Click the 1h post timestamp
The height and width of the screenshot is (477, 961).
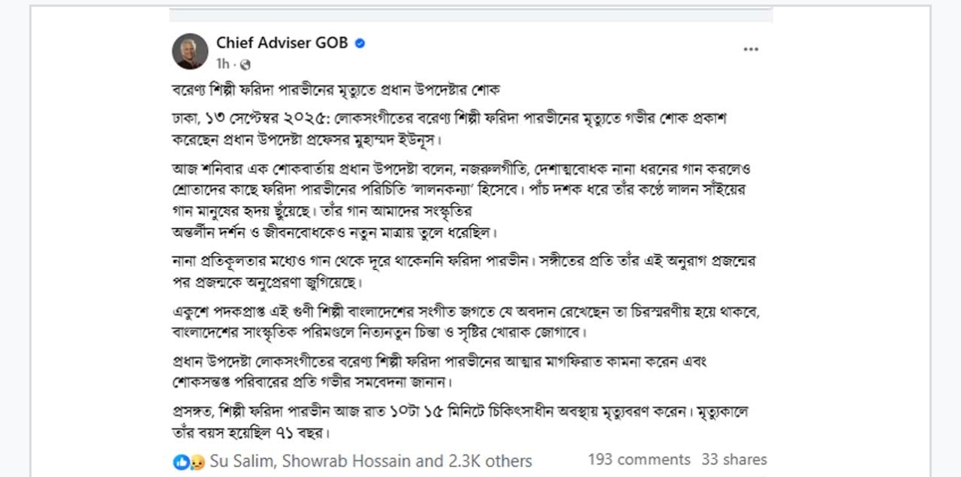click(x=224, y=64)
